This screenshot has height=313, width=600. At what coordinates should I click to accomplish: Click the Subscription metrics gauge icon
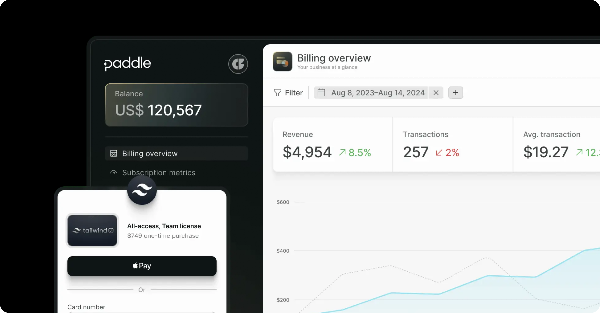coord(114,172)
